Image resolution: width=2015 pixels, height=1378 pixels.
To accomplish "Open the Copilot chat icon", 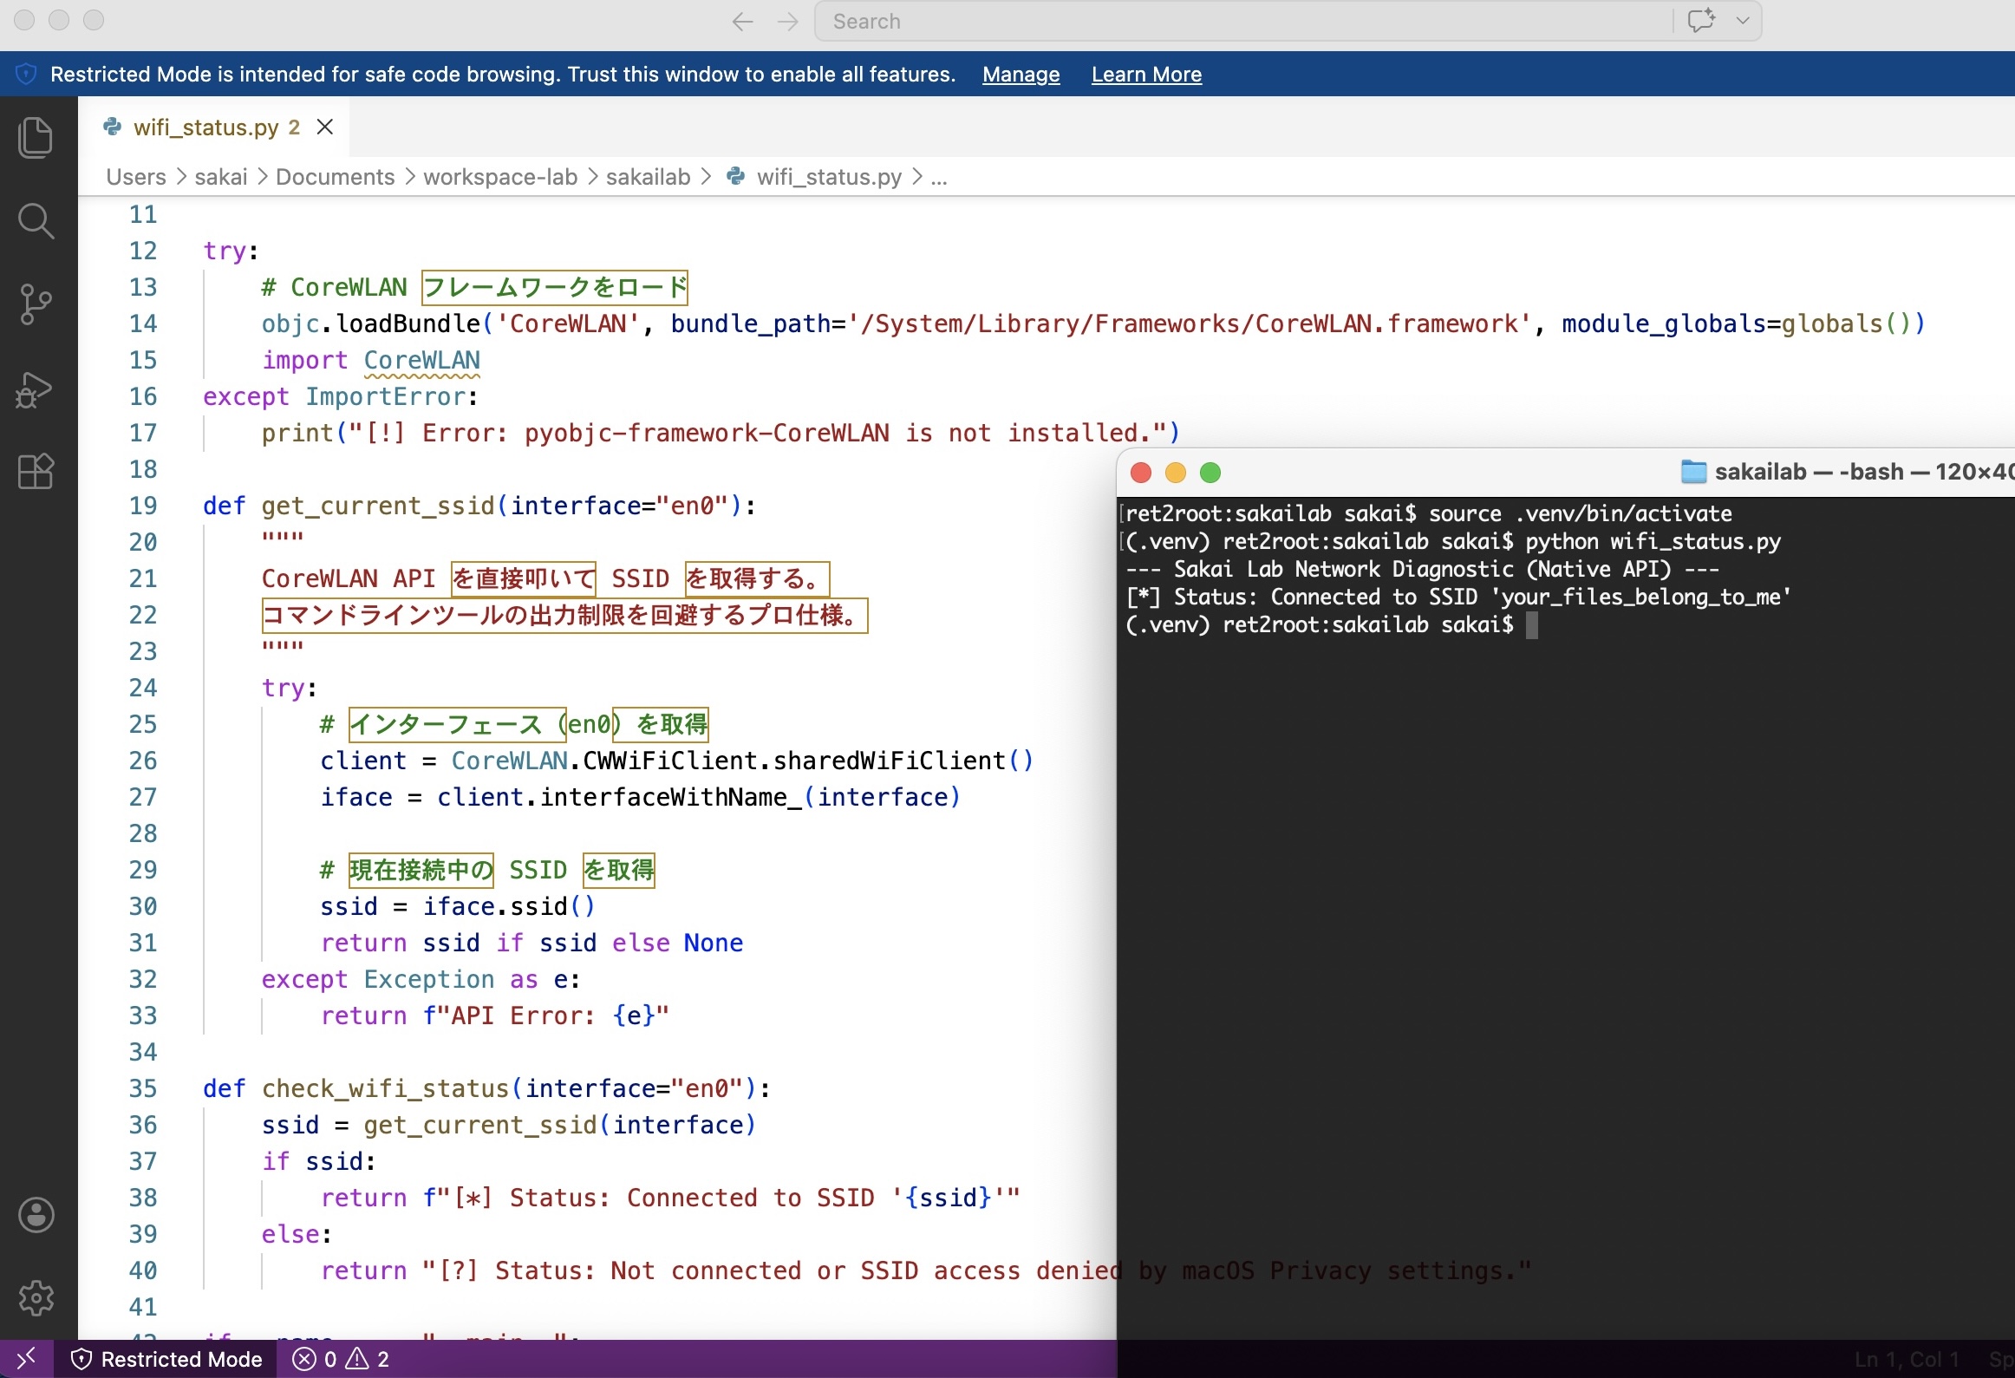I will (1701, 21).
